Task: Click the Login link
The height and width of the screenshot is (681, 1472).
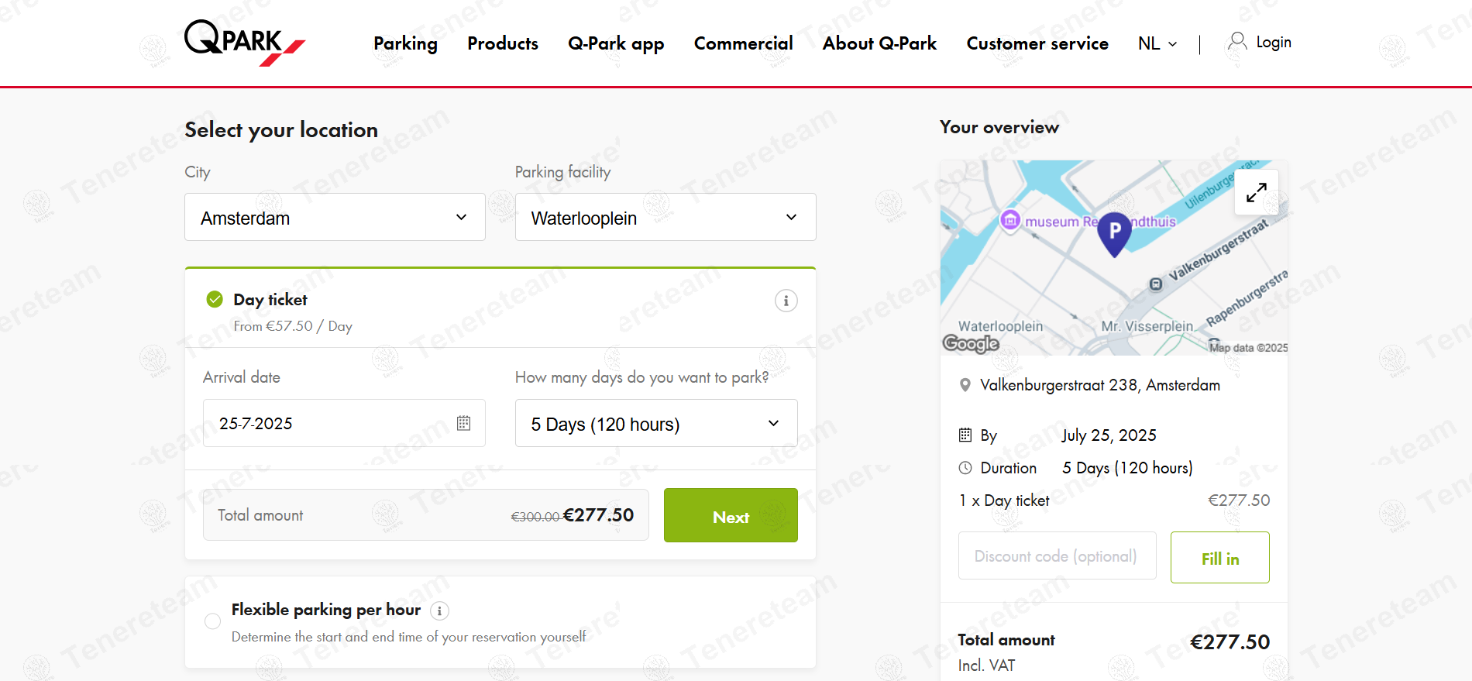Action: point(1260,43)
